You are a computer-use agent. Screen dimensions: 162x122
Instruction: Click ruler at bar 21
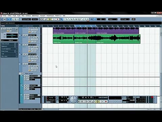tap(97, 26)
